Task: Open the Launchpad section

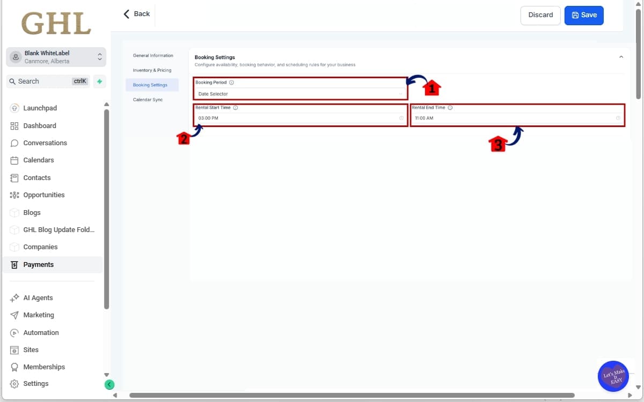Action: pyautogui.click(x=32, y=108)
